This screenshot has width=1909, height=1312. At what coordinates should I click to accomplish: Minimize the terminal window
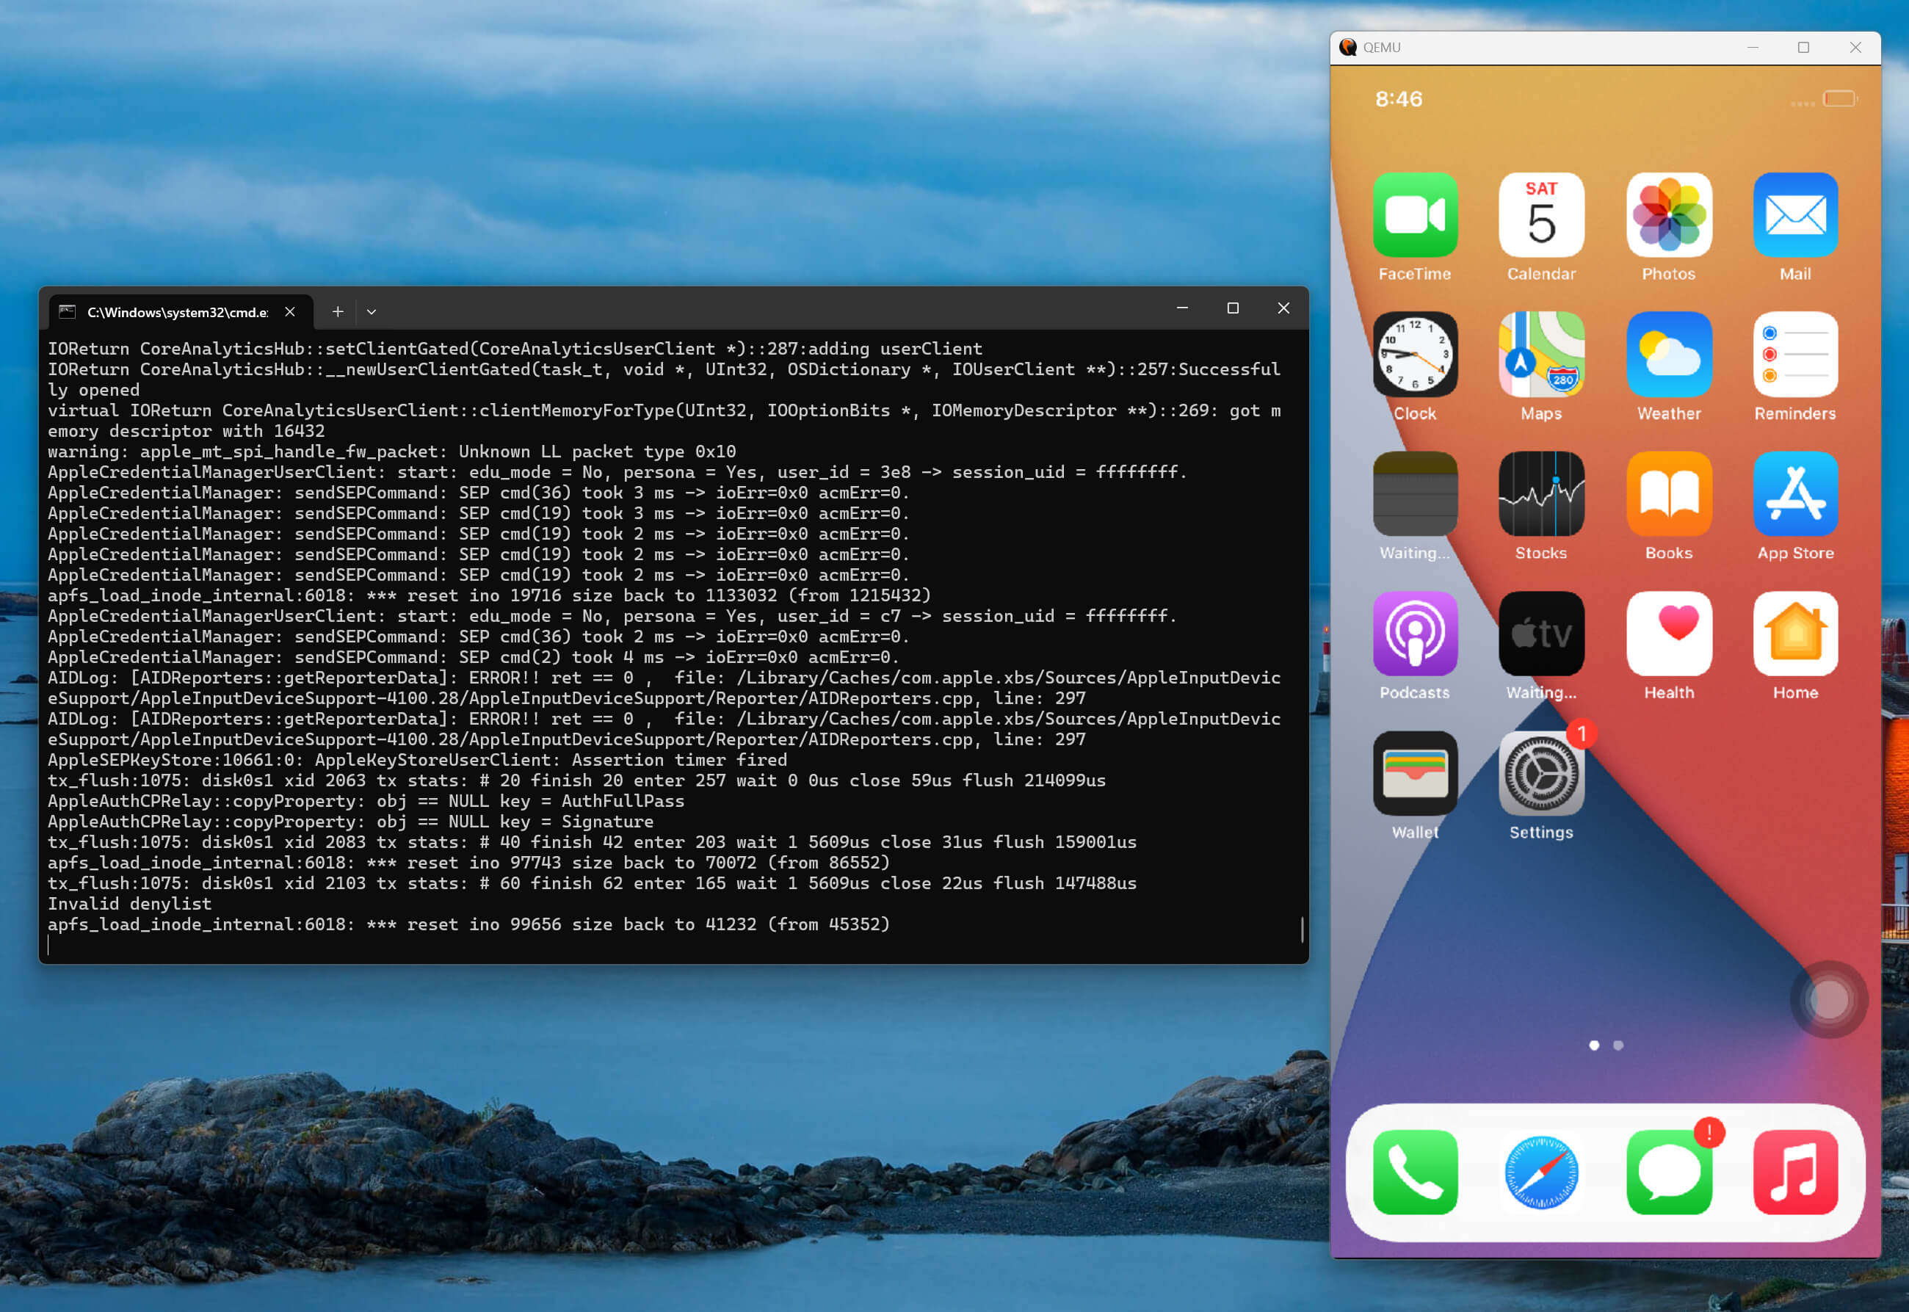click(1182, 308)
